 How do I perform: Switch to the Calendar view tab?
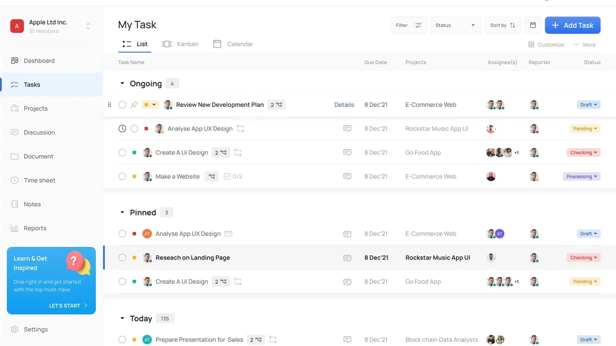tap(233, 44)
